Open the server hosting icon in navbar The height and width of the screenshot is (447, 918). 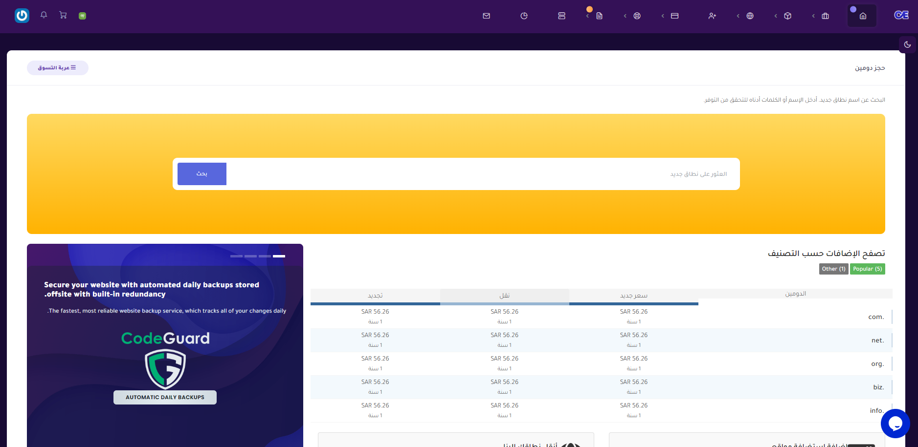click(561, 16)
